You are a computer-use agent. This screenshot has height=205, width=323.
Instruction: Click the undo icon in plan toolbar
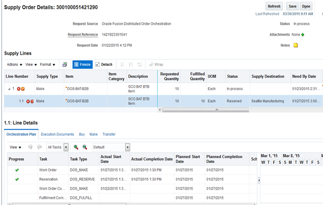pyautogui.click(x=30, y=147)
